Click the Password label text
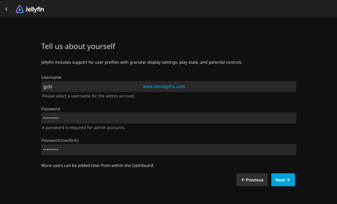This screenshot has width=337, height=204. point(50,109)
